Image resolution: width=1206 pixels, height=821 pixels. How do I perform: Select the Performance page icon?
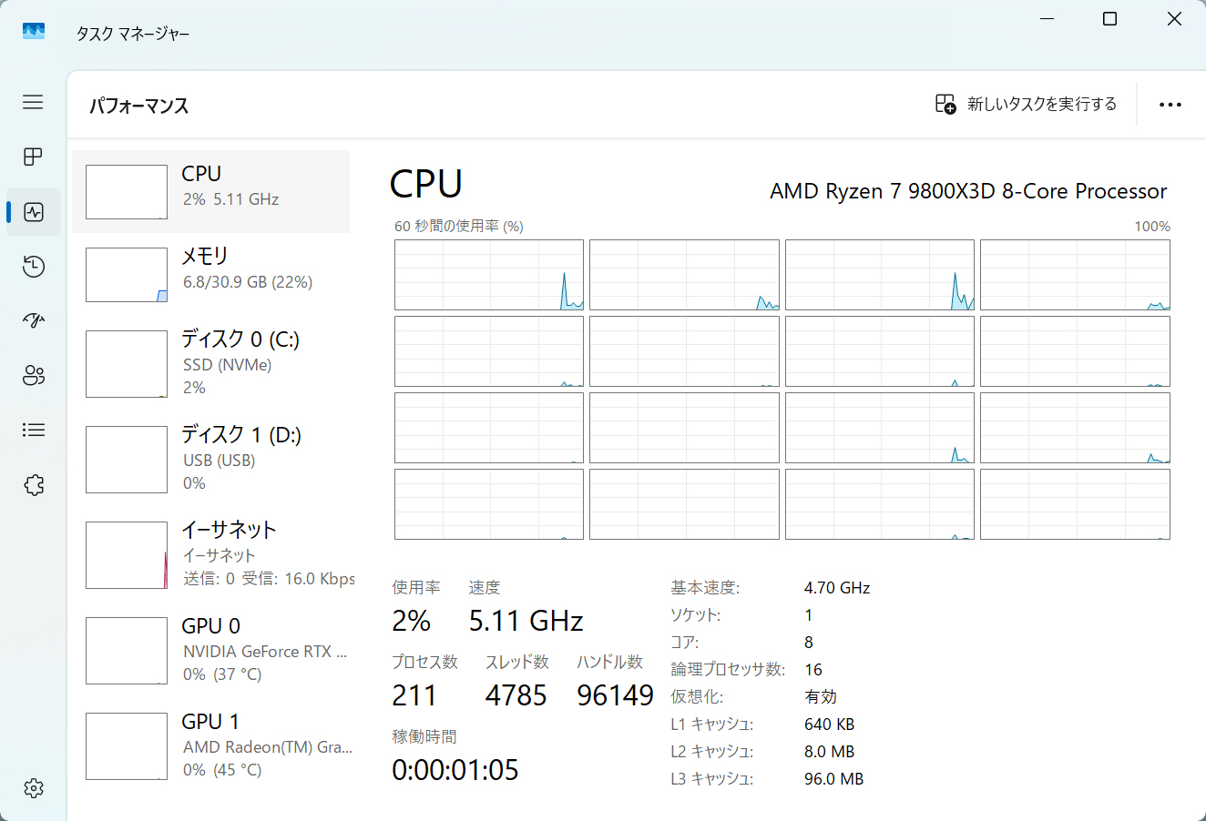34,212
